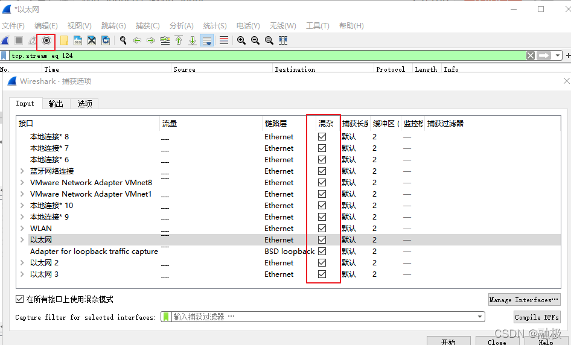Go to first packet icon
The width and height of the screenshot is (571, 345).
coord(179,40)
